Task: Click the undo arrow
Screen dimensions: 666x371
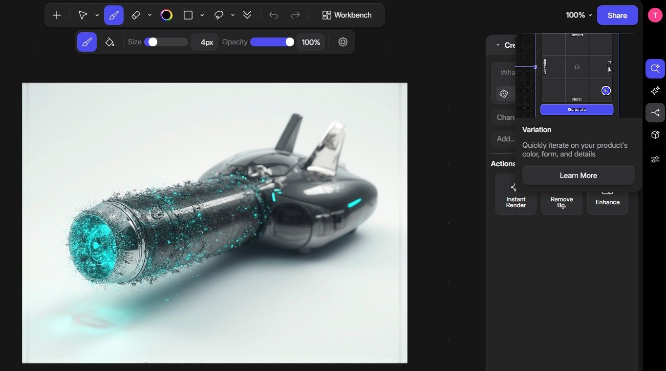Action: coord(274,15)
